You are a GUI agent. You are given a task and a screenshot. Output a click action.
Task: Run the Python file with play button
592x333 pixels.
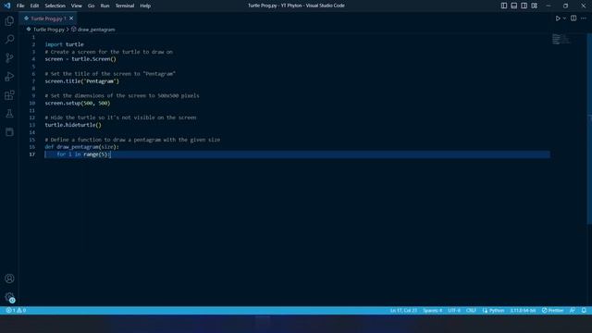(558, 18)
